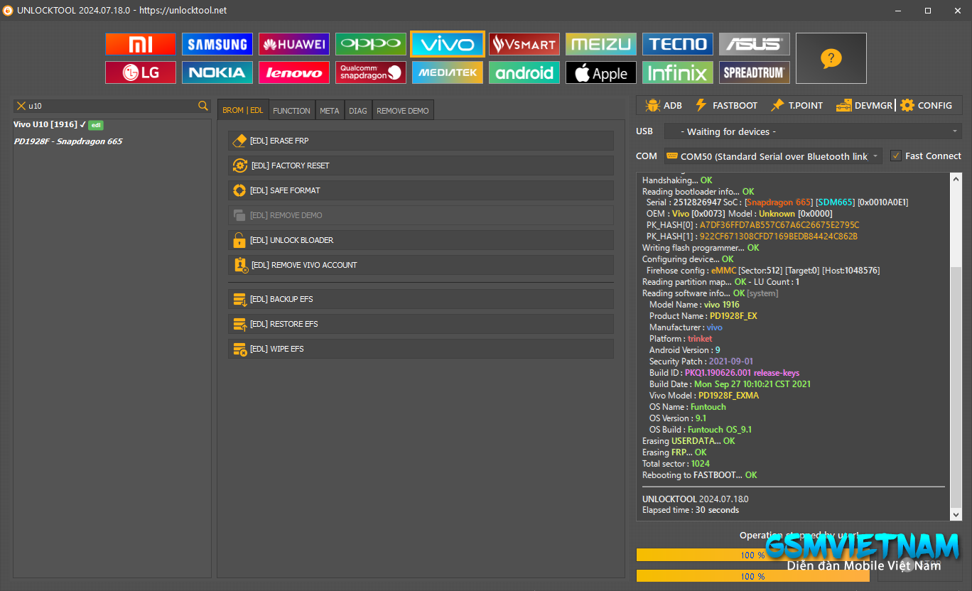Click the UnlockTool app icon in the title bar
972x591 pixels.
coord(8,11)
